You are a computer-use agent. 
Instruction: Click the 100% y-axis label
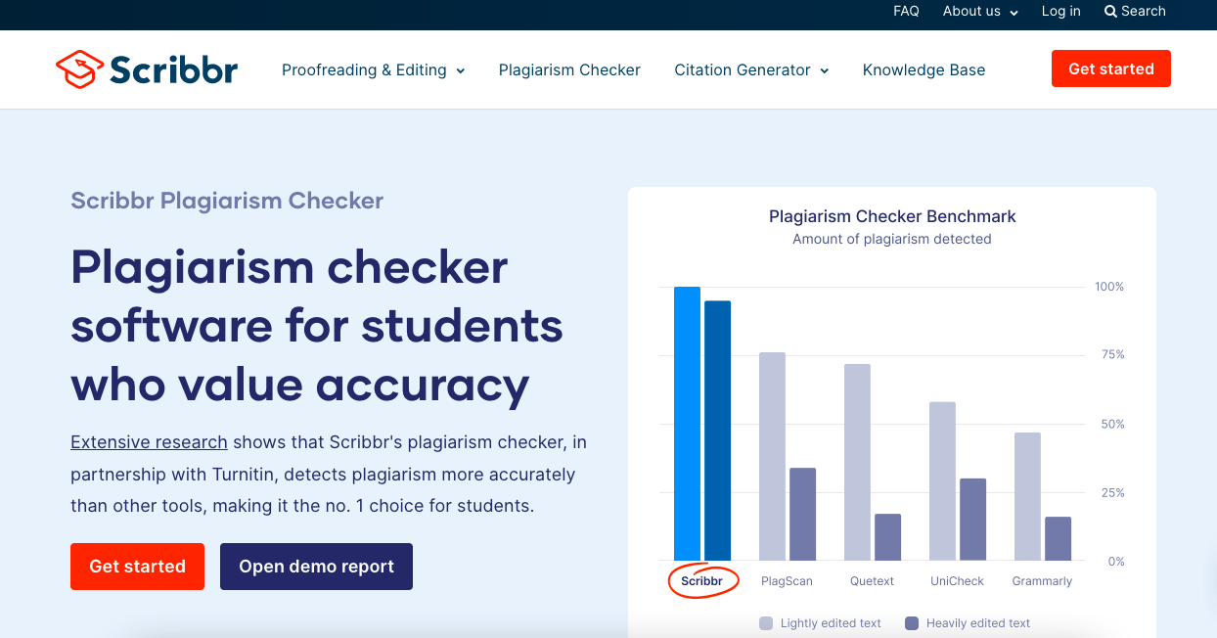pyautogui.click(x=1109, y=287)
